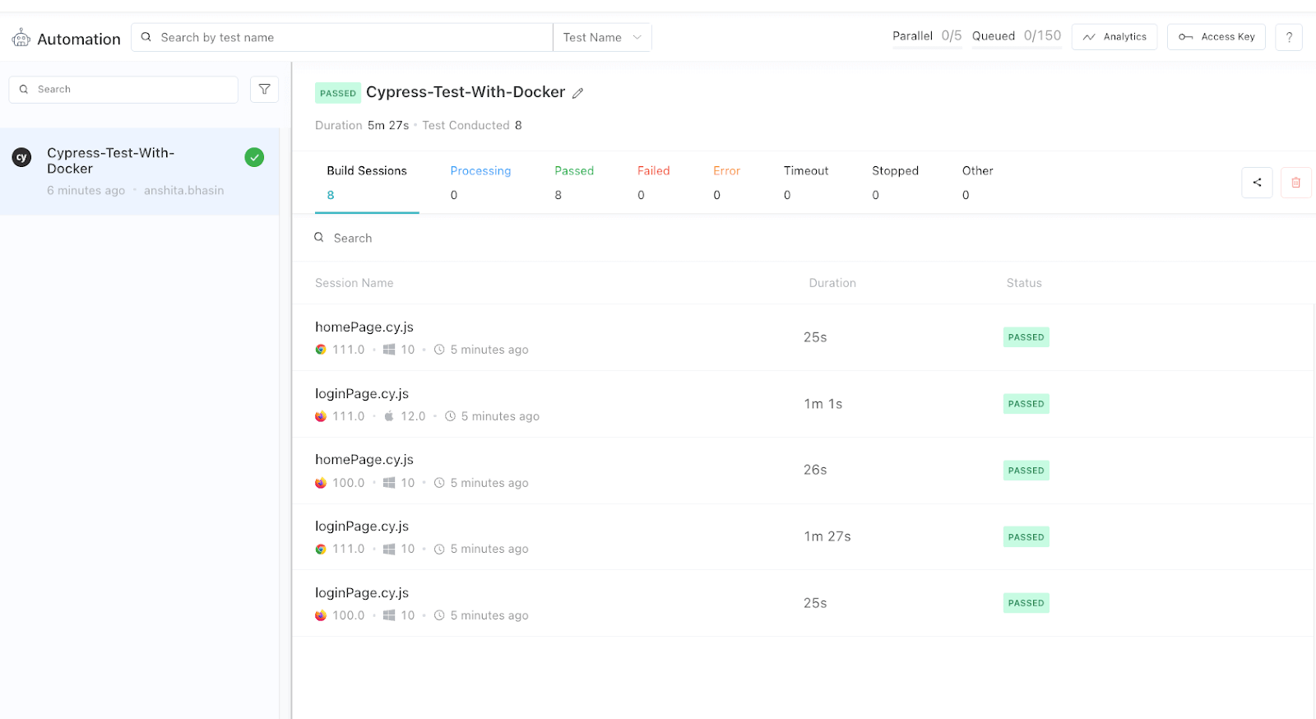Viewport: 1316px width, 719px height.
Task: Click Firefox icon of loginPage.cy.js 100.0 session
Action: click(x=321, y=615)
